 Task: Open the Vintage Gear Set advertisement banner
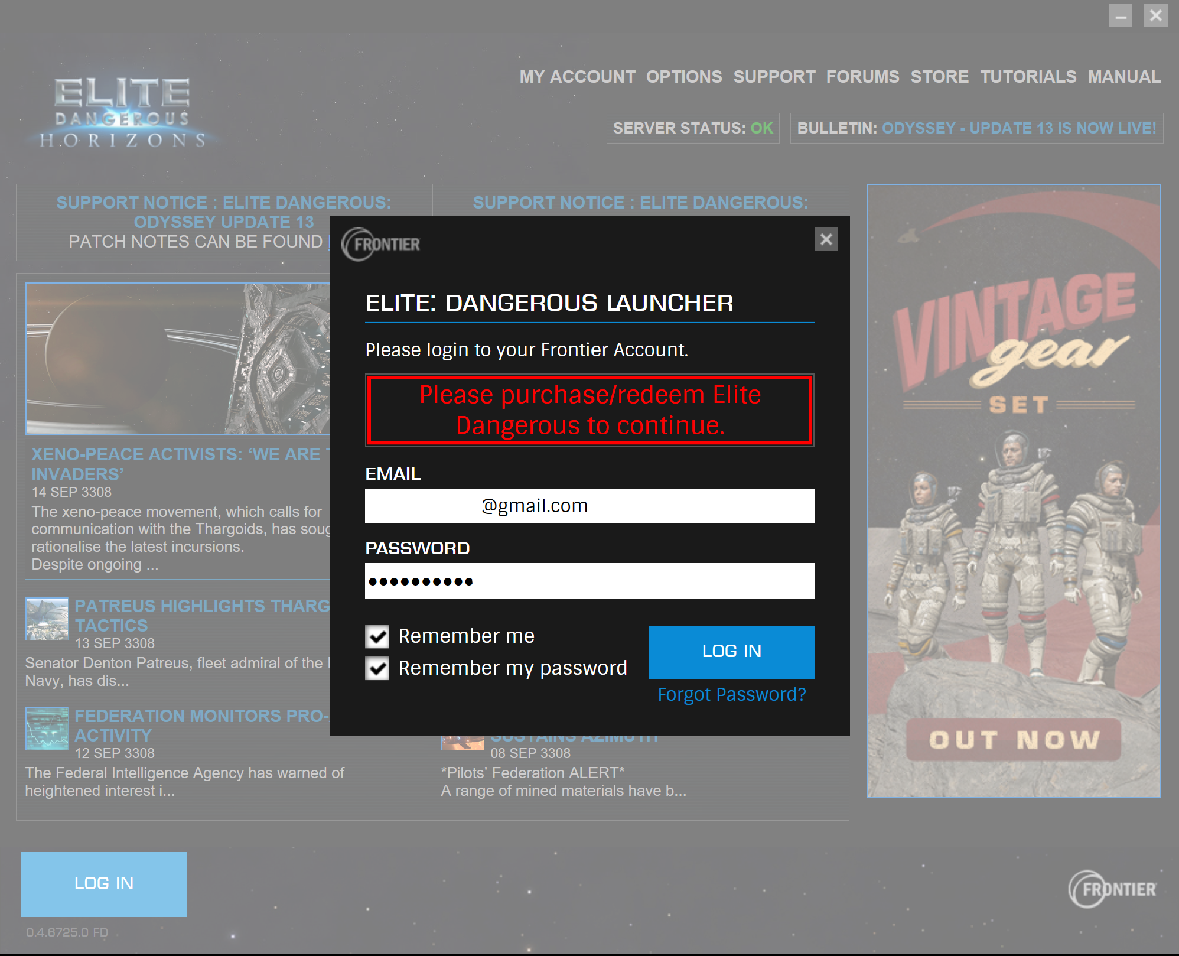pyautogui.click(x=1014, y=491)
